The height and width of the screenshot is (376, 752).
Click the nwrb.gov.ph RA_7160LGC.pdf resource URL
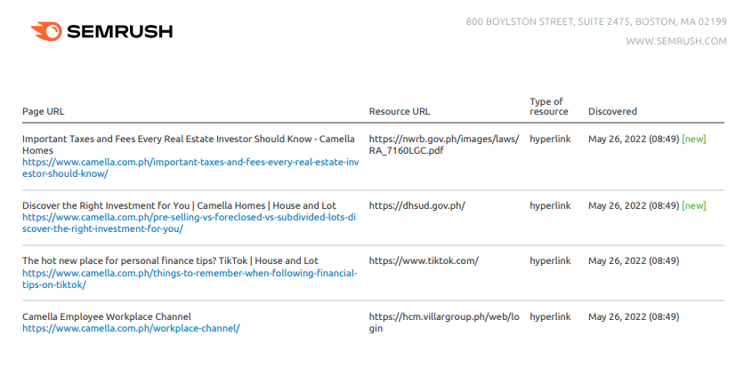pos(444,145)
